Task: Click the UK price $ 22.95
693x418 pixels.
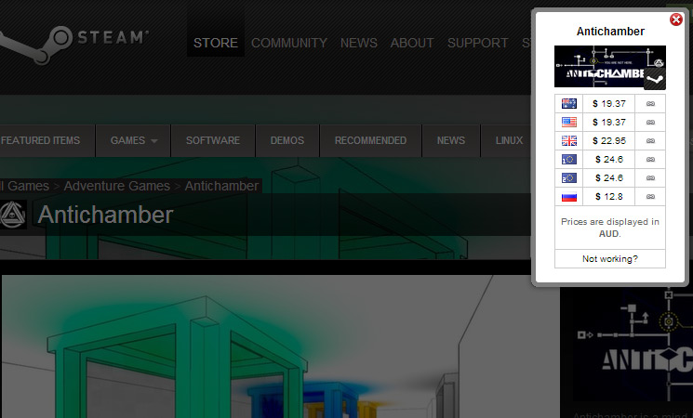Action: [609, 141]
